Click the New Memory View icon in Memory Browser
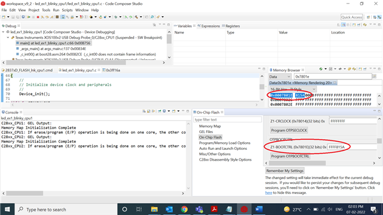 point(360,69)
